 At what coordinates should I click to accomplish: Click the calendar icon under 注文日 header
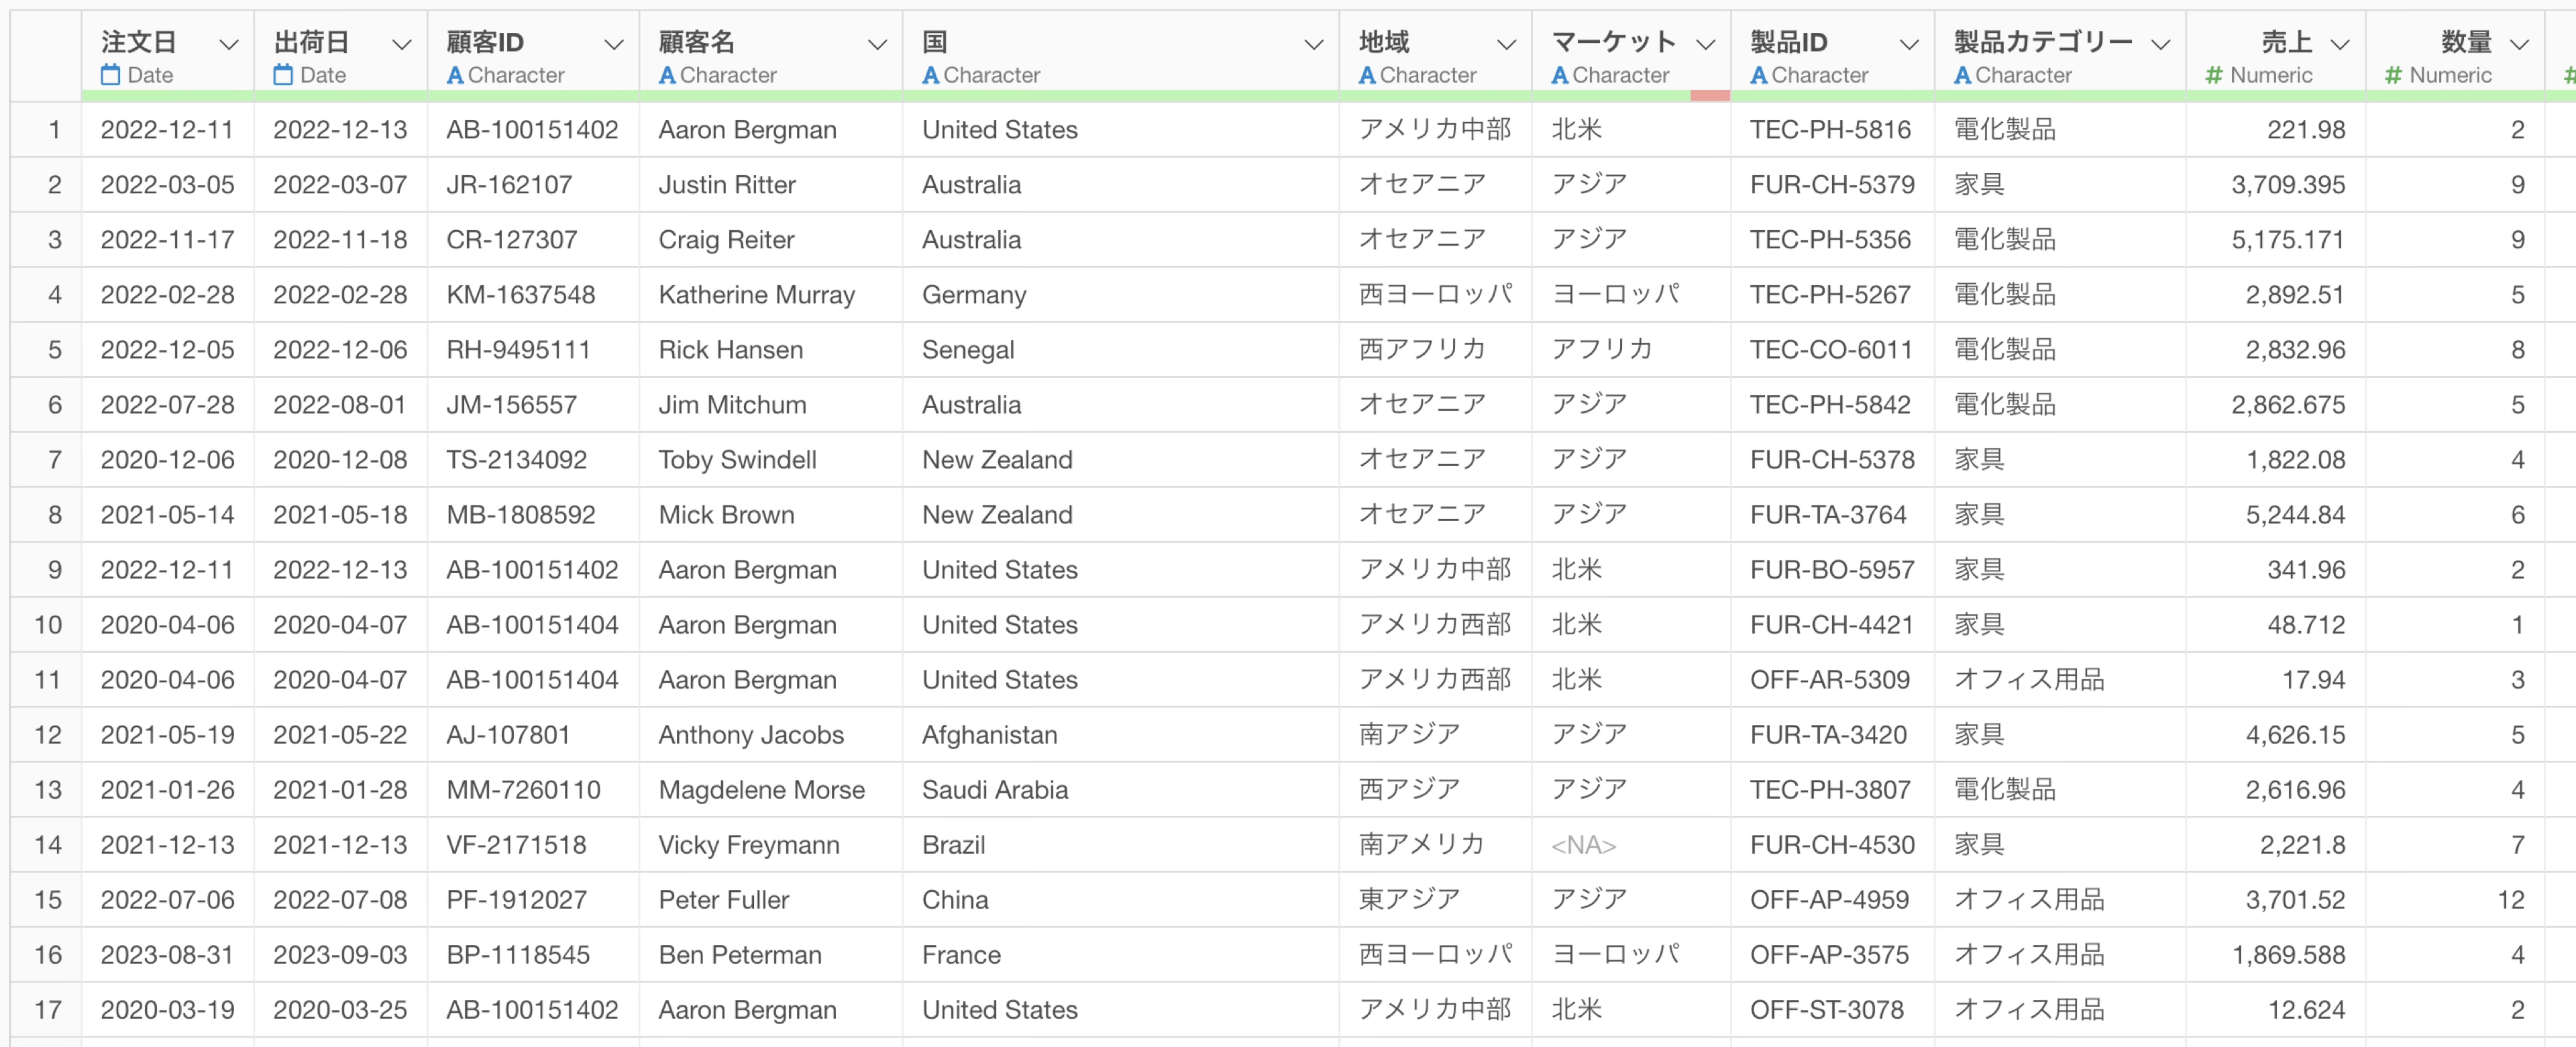[x=111, y=75]
